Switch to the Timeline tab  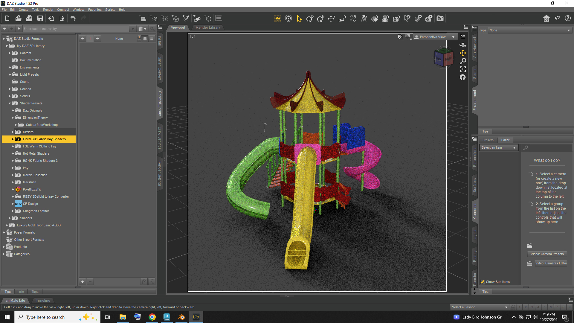pyautogui.click(x=43, y=301)
